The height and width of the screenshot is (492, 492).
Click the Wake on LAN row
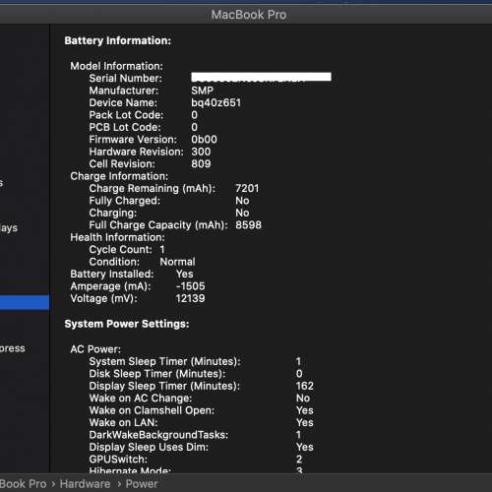(x=202, y=422)
